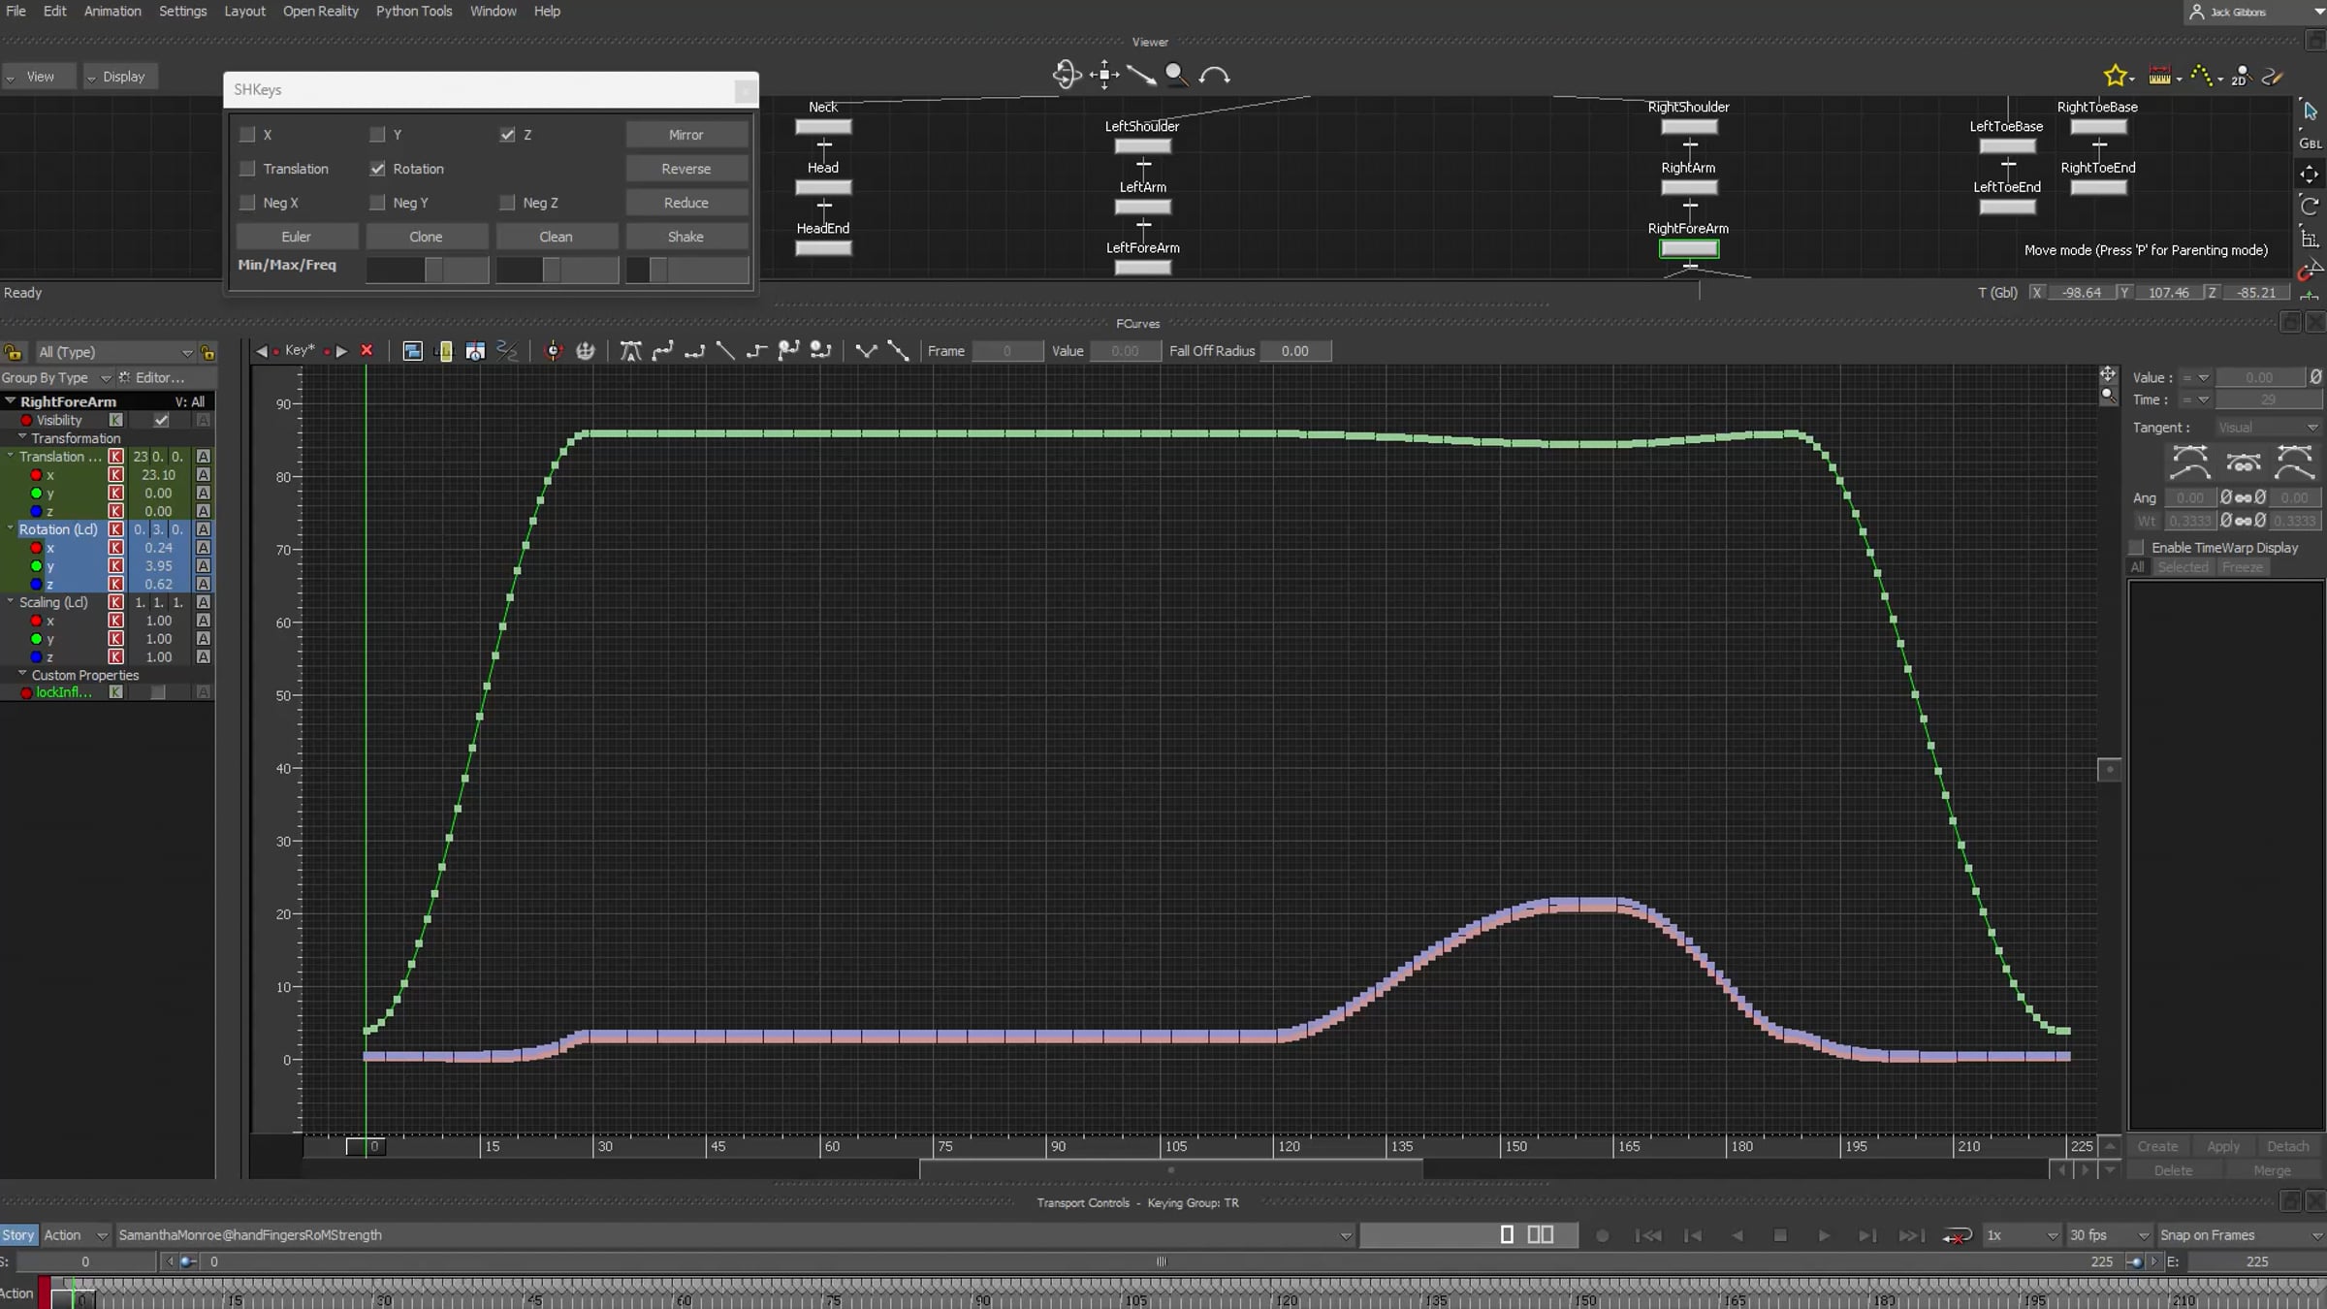
Task: Click the yellow star icon in viewer
Action: (x=2115, y=76)
